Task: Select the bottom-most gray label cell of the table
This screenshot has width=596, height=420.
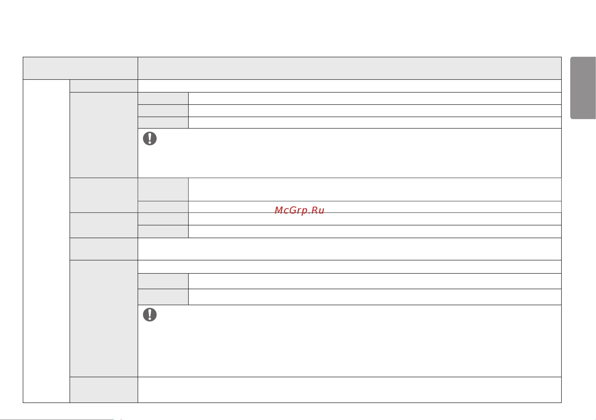Action: (104, 390)
